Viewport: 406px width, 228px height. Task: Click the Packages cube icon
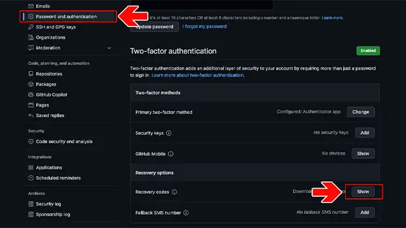click(31, 84)
